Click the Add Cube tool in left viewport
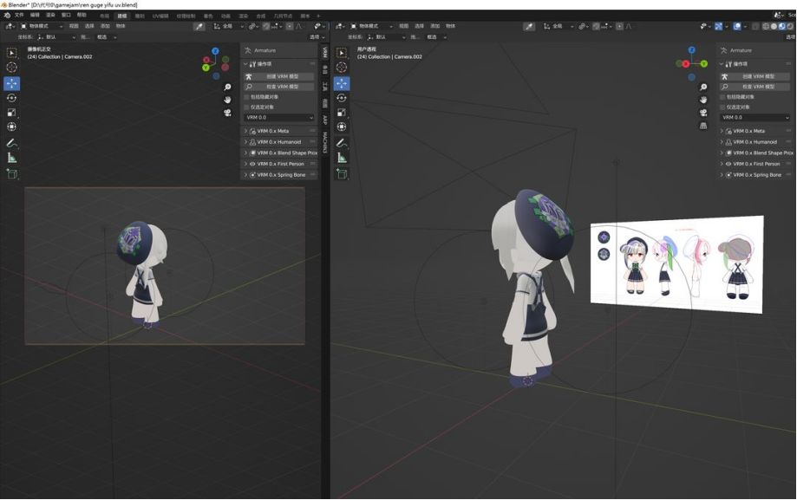This screenshot has height=500, width=797. pos(12,173)
